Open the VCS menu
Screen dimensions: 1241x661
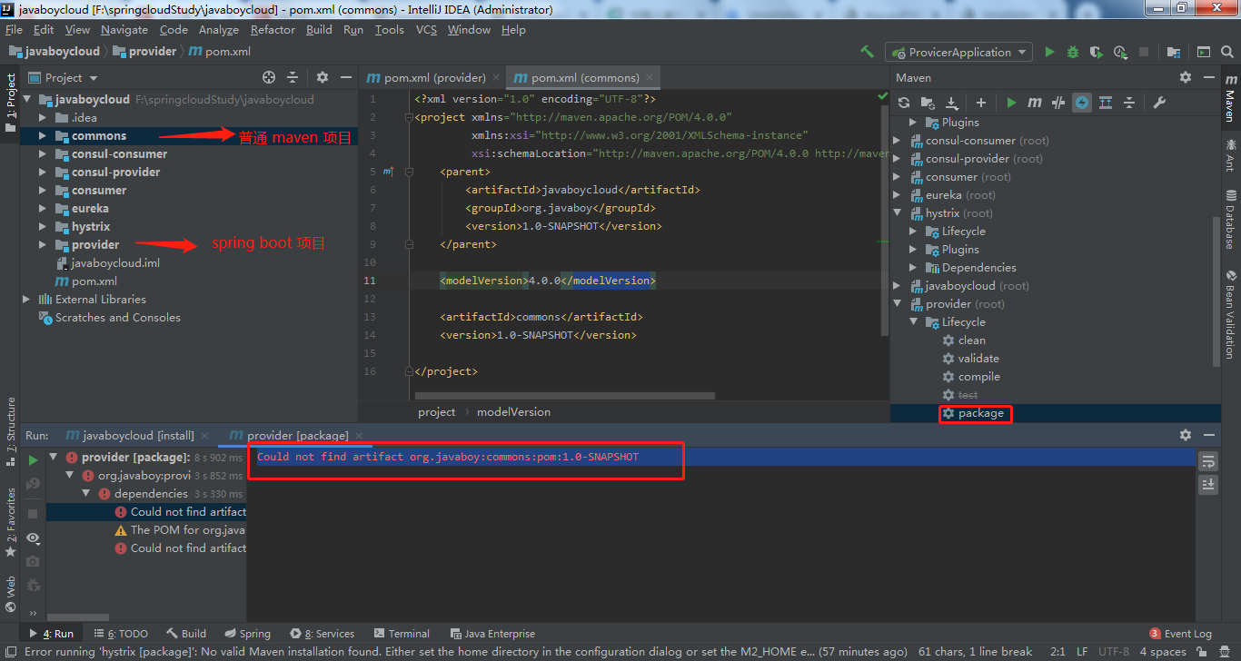(x=426, y=30)
